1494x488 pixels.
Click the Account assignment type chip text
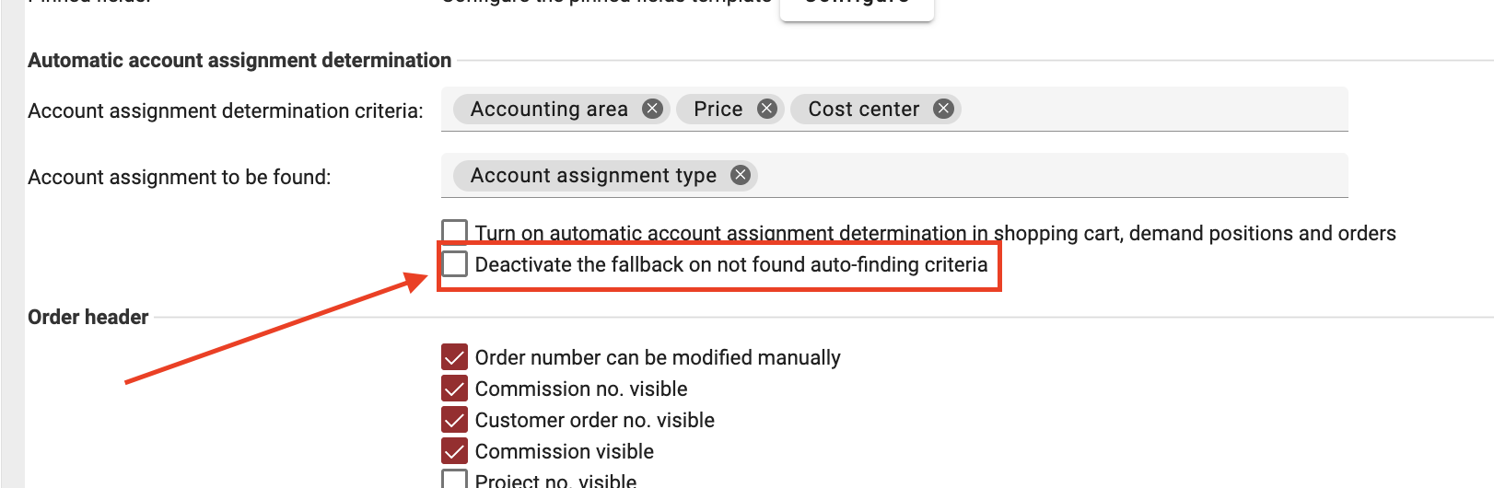click(x=593, y=176)
